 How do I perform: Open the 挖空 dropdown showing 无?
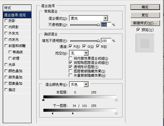point(79,53)
